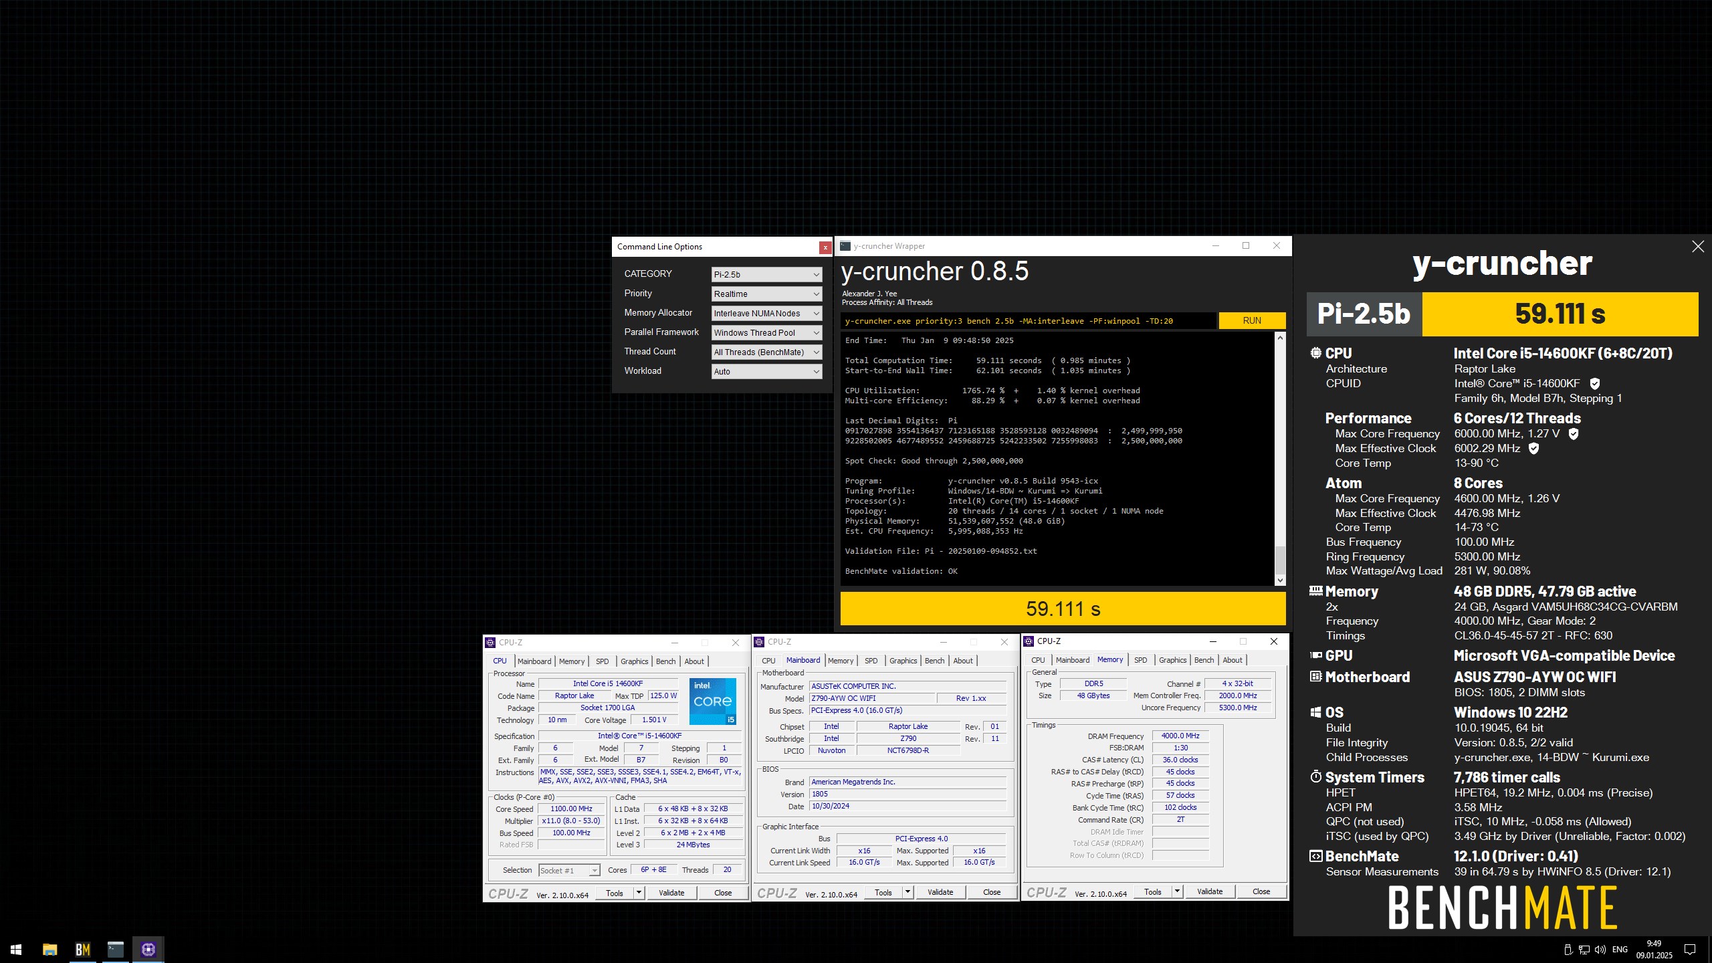1712x963 pixels.
Task: Open y-cruncher console taskbar icon
Action: coord(115,949)
